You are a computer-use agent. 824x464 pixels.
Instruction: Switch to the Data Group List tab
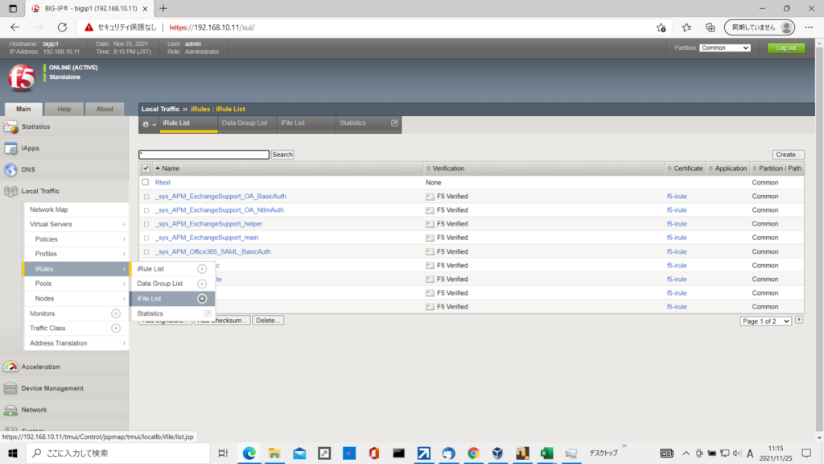point(245,123)
